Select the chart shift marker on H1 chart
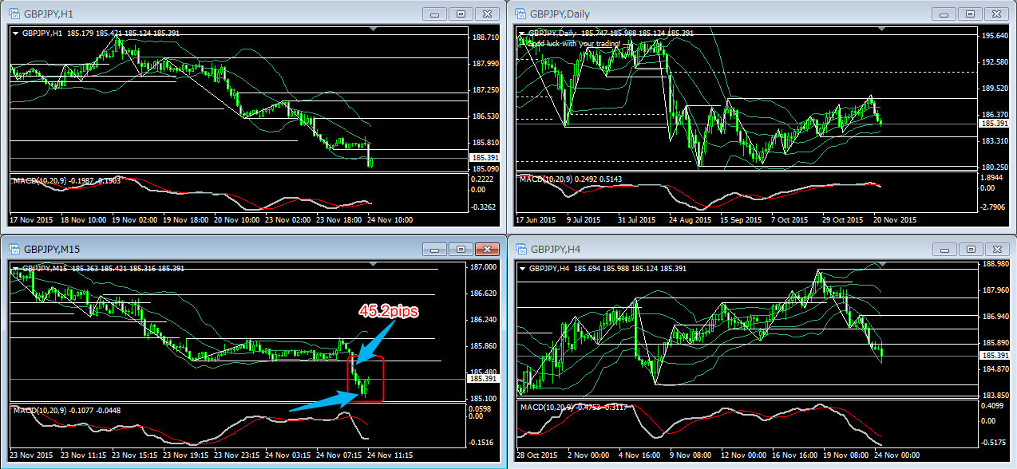Image resolution: width=1017 pixels, height=469 pixels. [375, 30]
